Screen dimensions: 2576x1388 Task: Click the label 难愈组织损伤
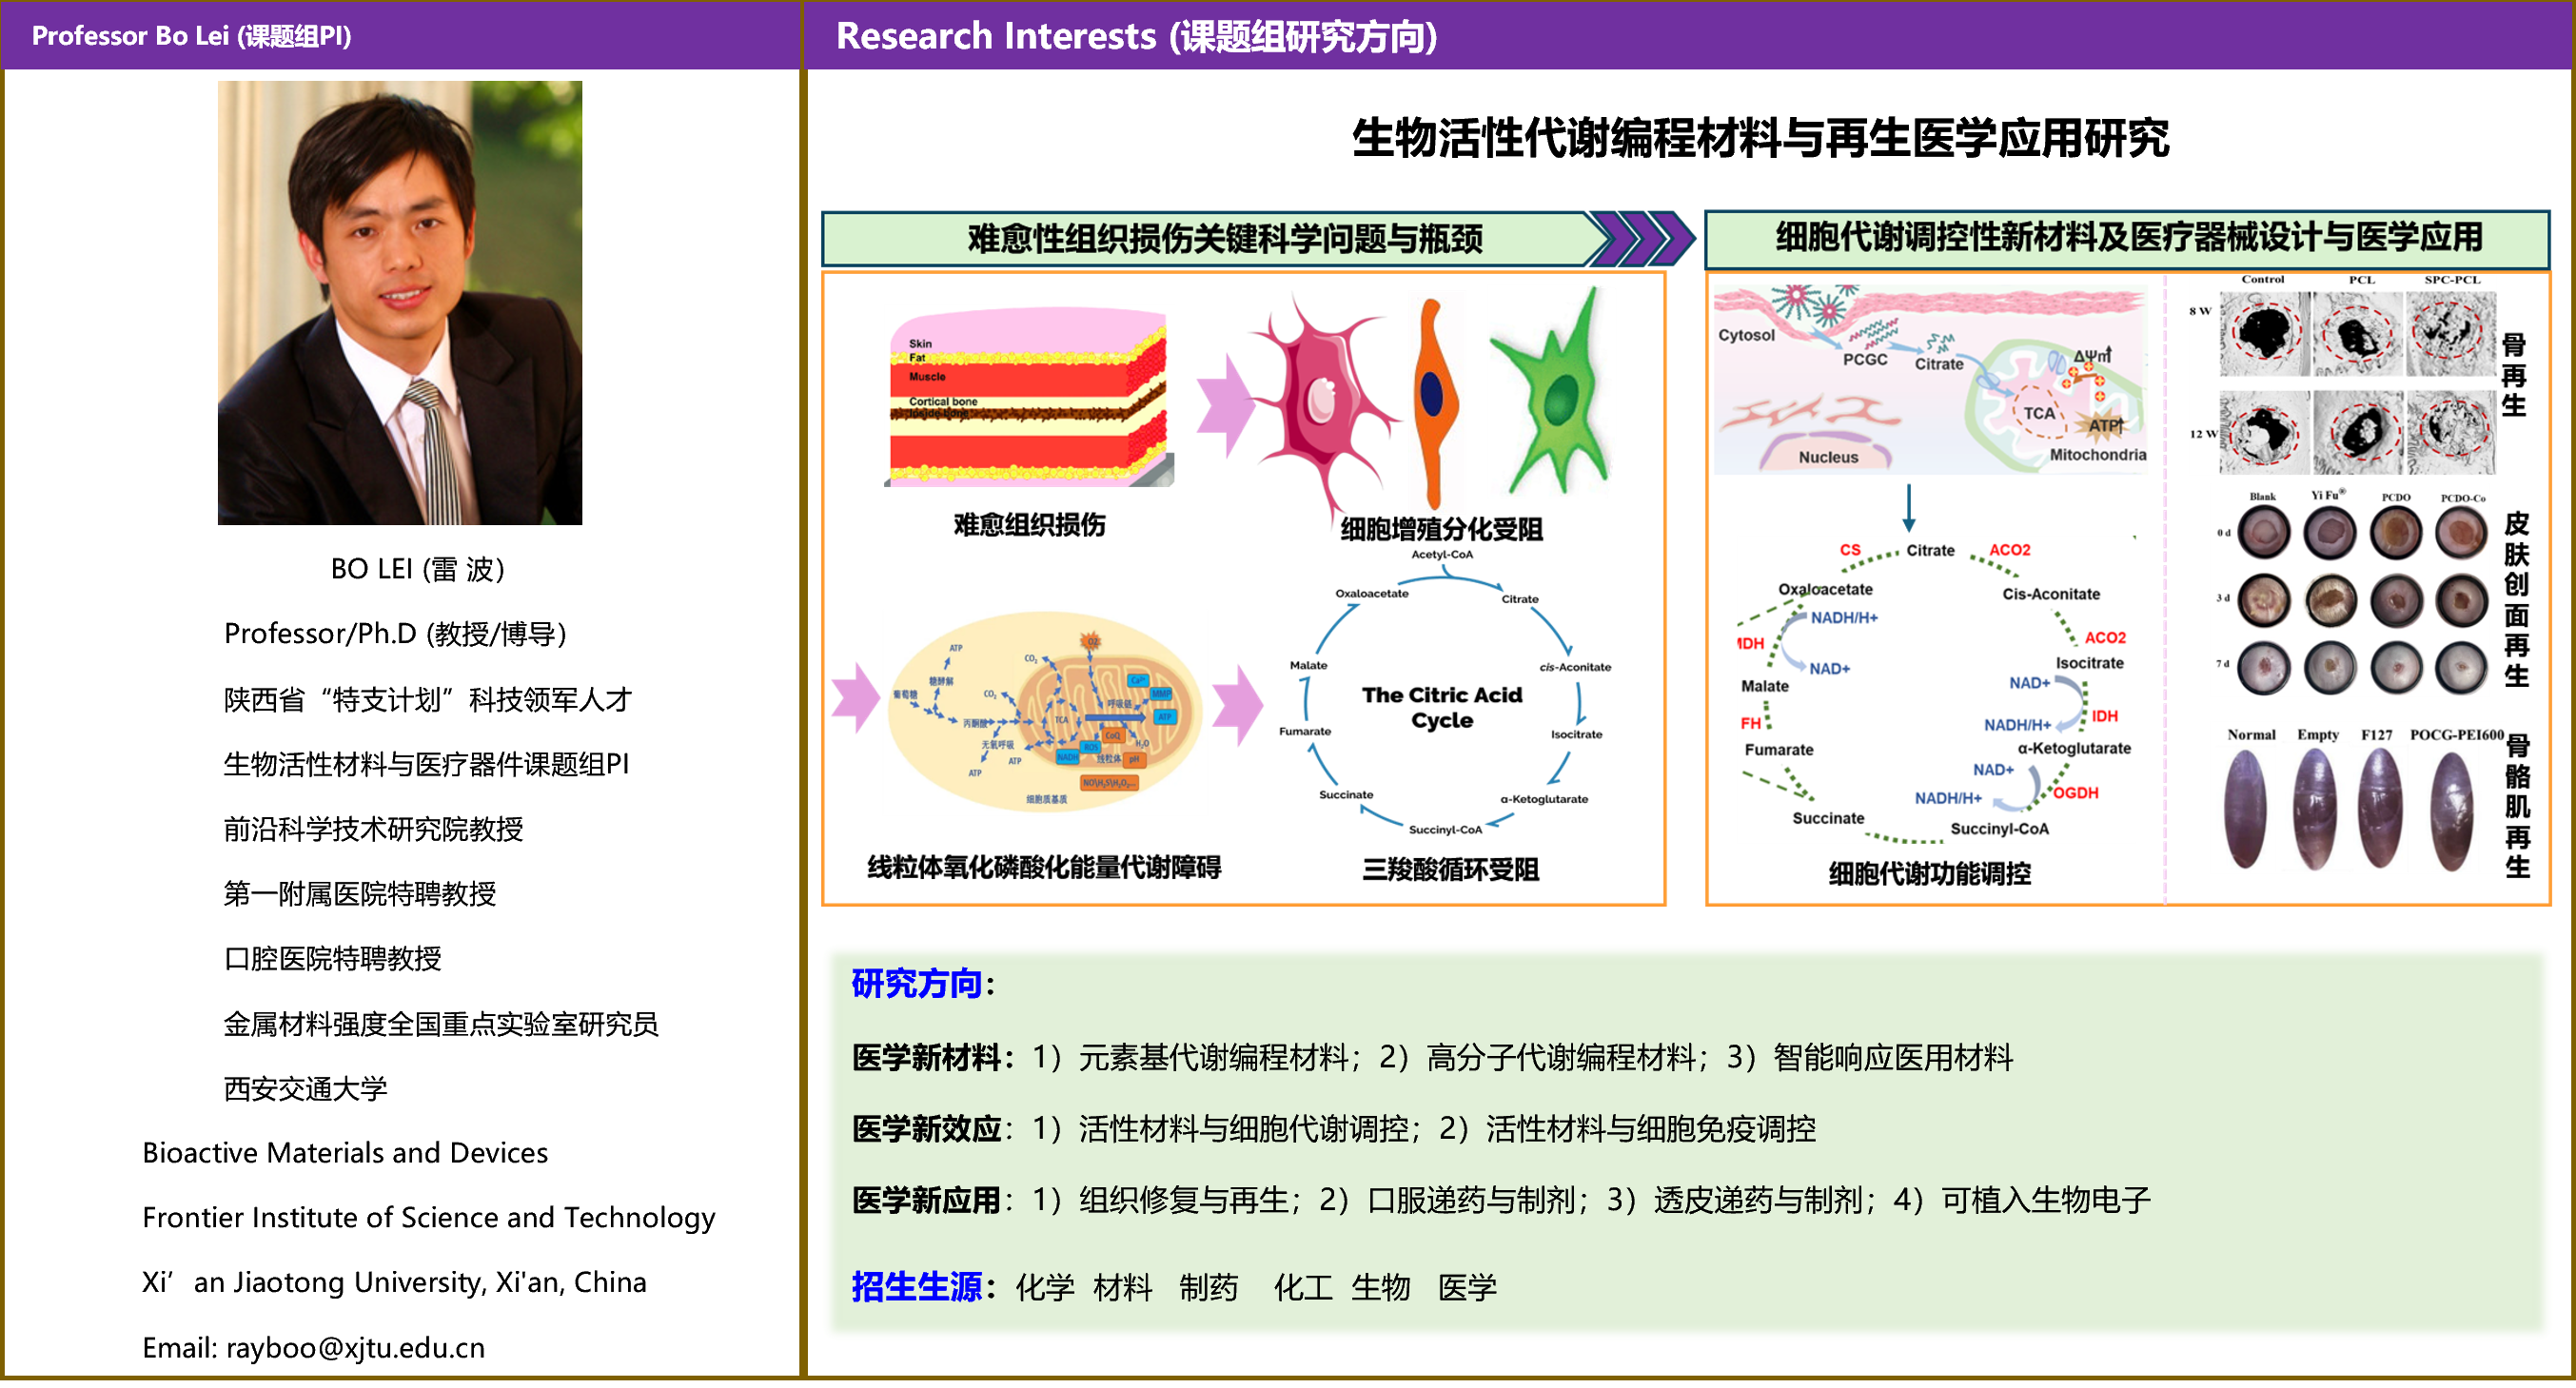click(1029, 525)
